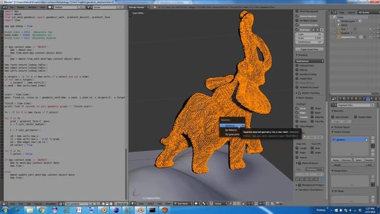
Task: Click the add vertex group plus icon
Action: click(x=373, y=138)
